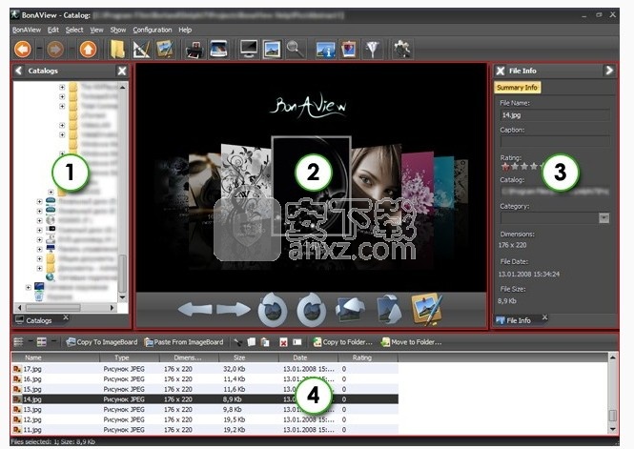
Task: Click the empty Caption field
Action: coord(555,141)
